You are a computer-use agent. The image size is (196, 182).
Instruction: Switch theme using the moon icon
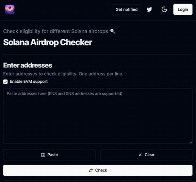[x=164, y=9]
